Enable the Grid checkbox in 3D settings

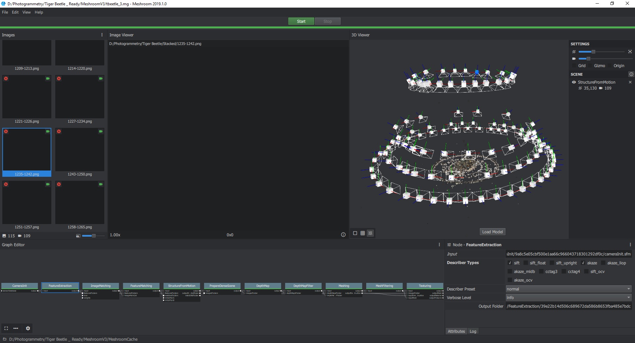pos(574,66)
